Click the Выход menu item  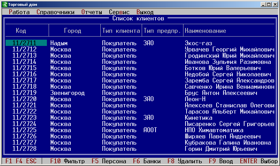pyautogui.click(x=145, y=12)
